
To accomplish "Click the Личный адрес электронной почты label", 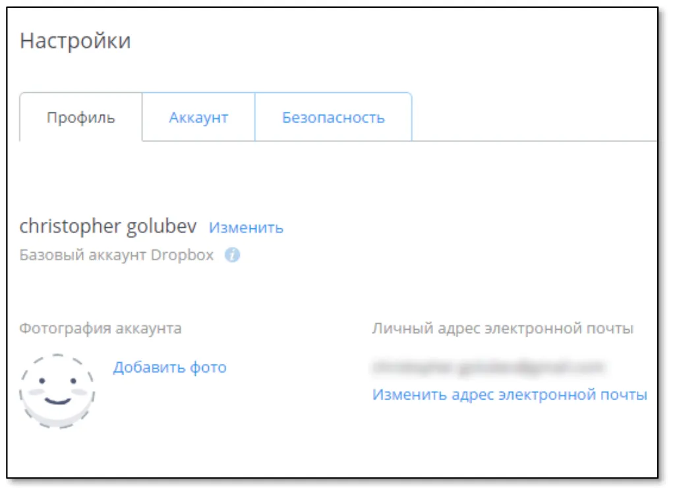I will (x=502, y=328).
